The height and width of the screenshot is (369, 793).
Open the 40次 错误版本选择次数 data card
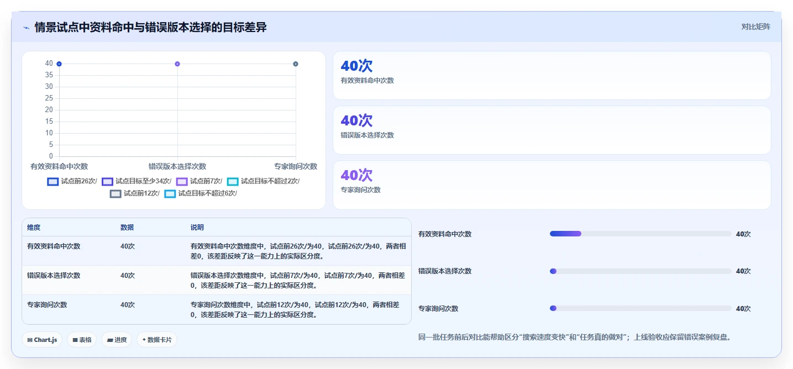tap(552, 130)
